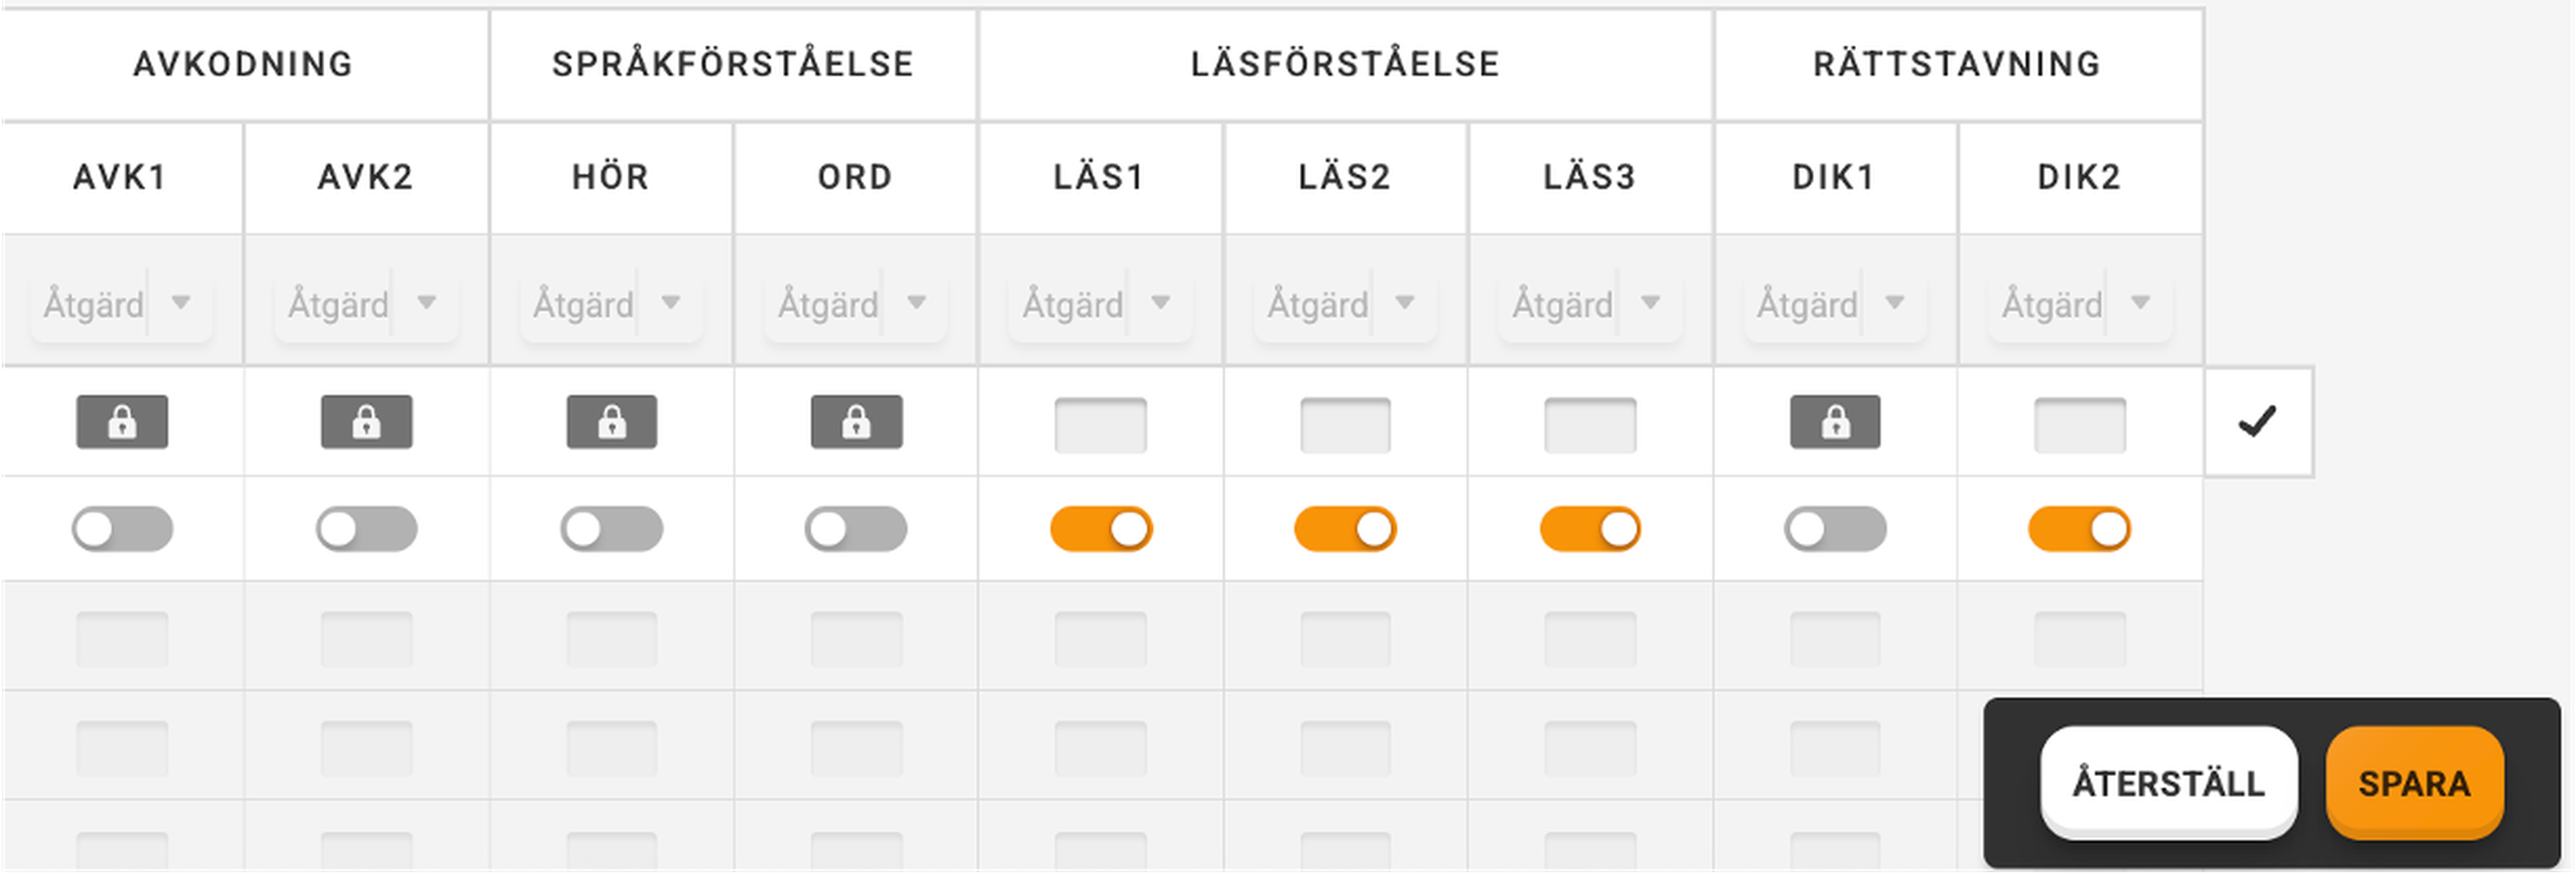Enable the AVK1 toggle switch
The width and height of the screenshot is (2576, 874).
point(122,529)
